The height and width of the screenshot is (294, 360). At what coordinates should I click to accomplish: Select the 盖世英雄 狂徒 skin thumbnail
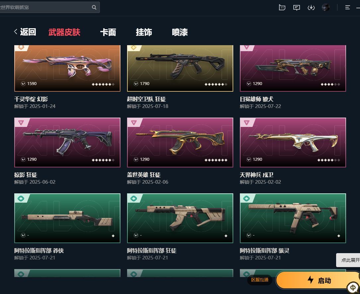[180, 143]
